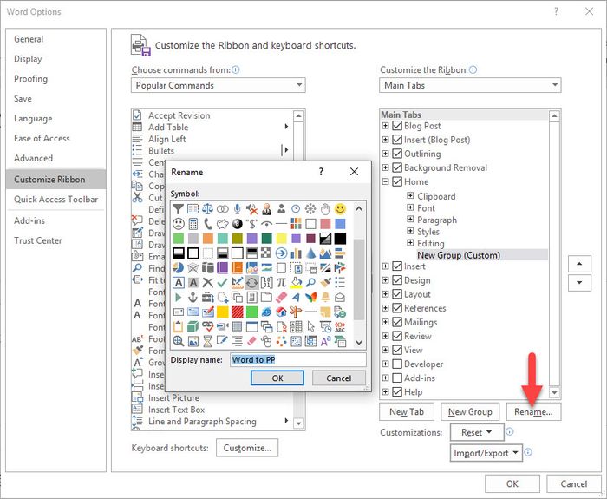607x499 pixels.
Task: Toggle the Background Removal checkbox
Action: coord(397,167)
